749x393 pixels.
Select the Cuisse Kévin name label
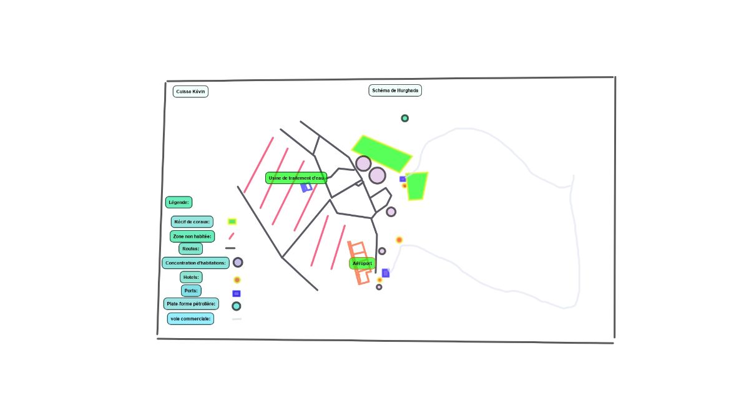pos(190,92)
